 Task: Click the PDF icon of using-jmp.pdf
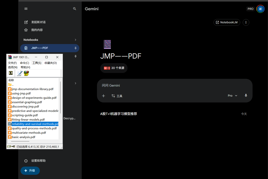coord(10,93)
